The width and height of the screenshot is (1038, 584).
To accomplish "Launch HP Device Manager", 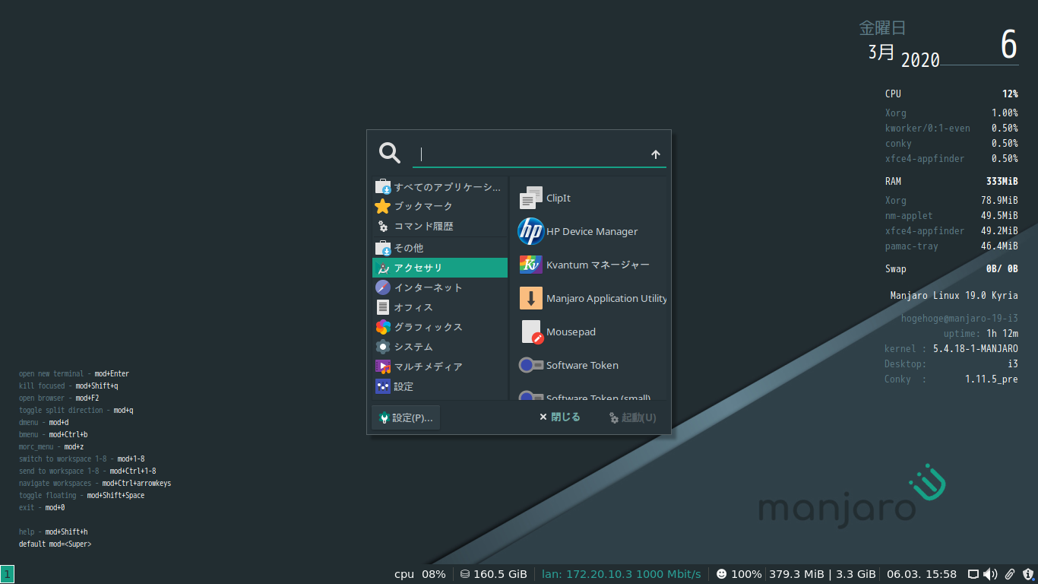I will pyautogui.click(x=589, y=231).
